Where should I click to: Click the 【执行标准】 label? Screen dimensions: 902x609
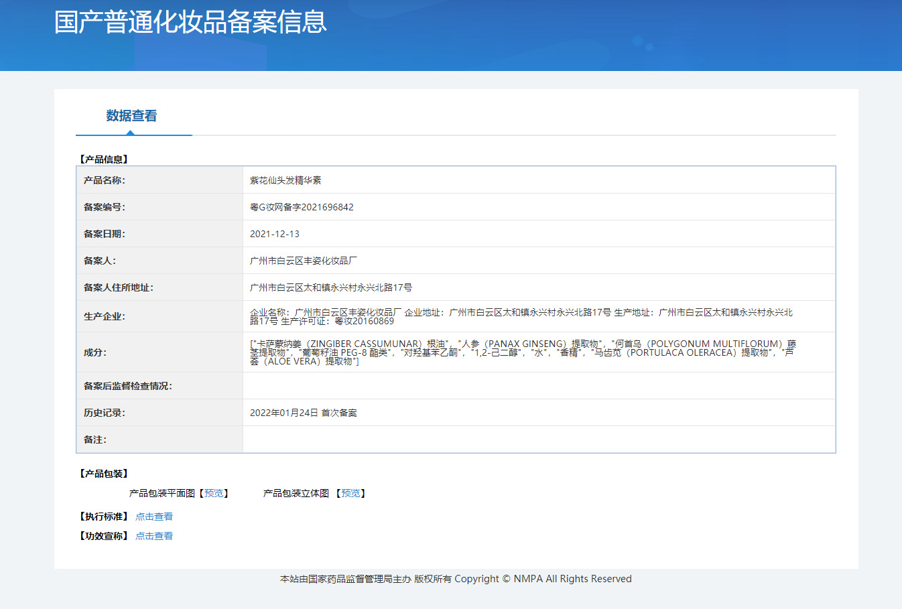tap(104, 517)
